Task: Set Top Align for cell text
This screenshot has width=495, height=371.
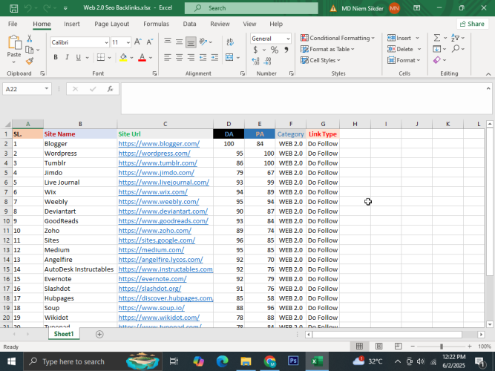Action: coord(168,42)
